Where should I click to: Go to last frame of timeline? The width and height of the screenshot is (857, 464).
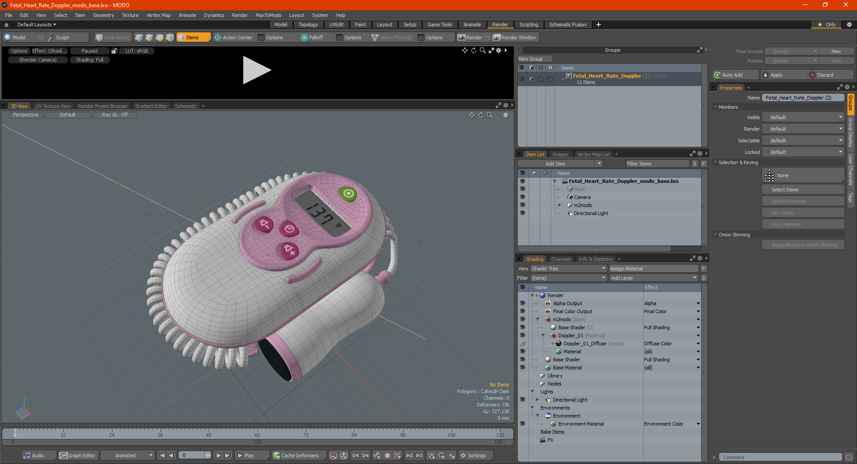pos(228,456)
